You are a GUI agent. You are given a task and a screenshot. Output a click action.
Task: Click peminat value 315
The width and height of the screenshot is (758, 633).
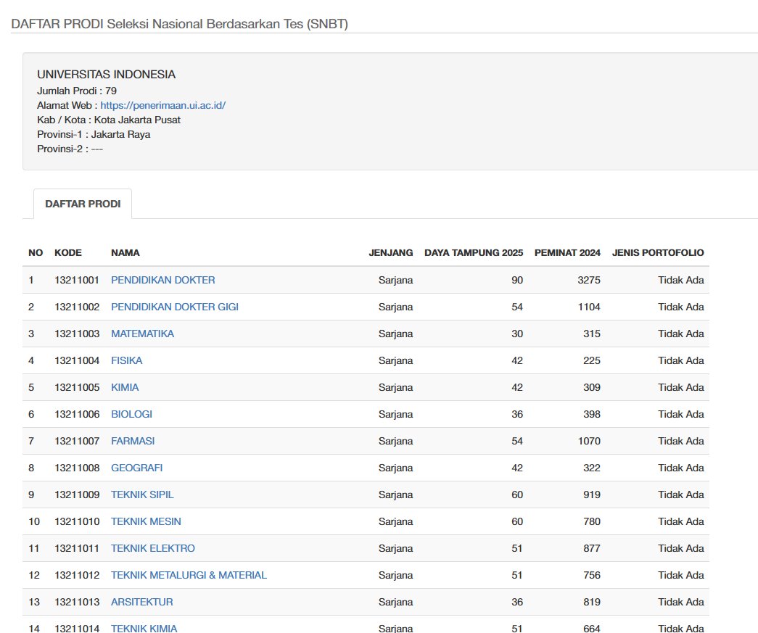click(592, 334)
